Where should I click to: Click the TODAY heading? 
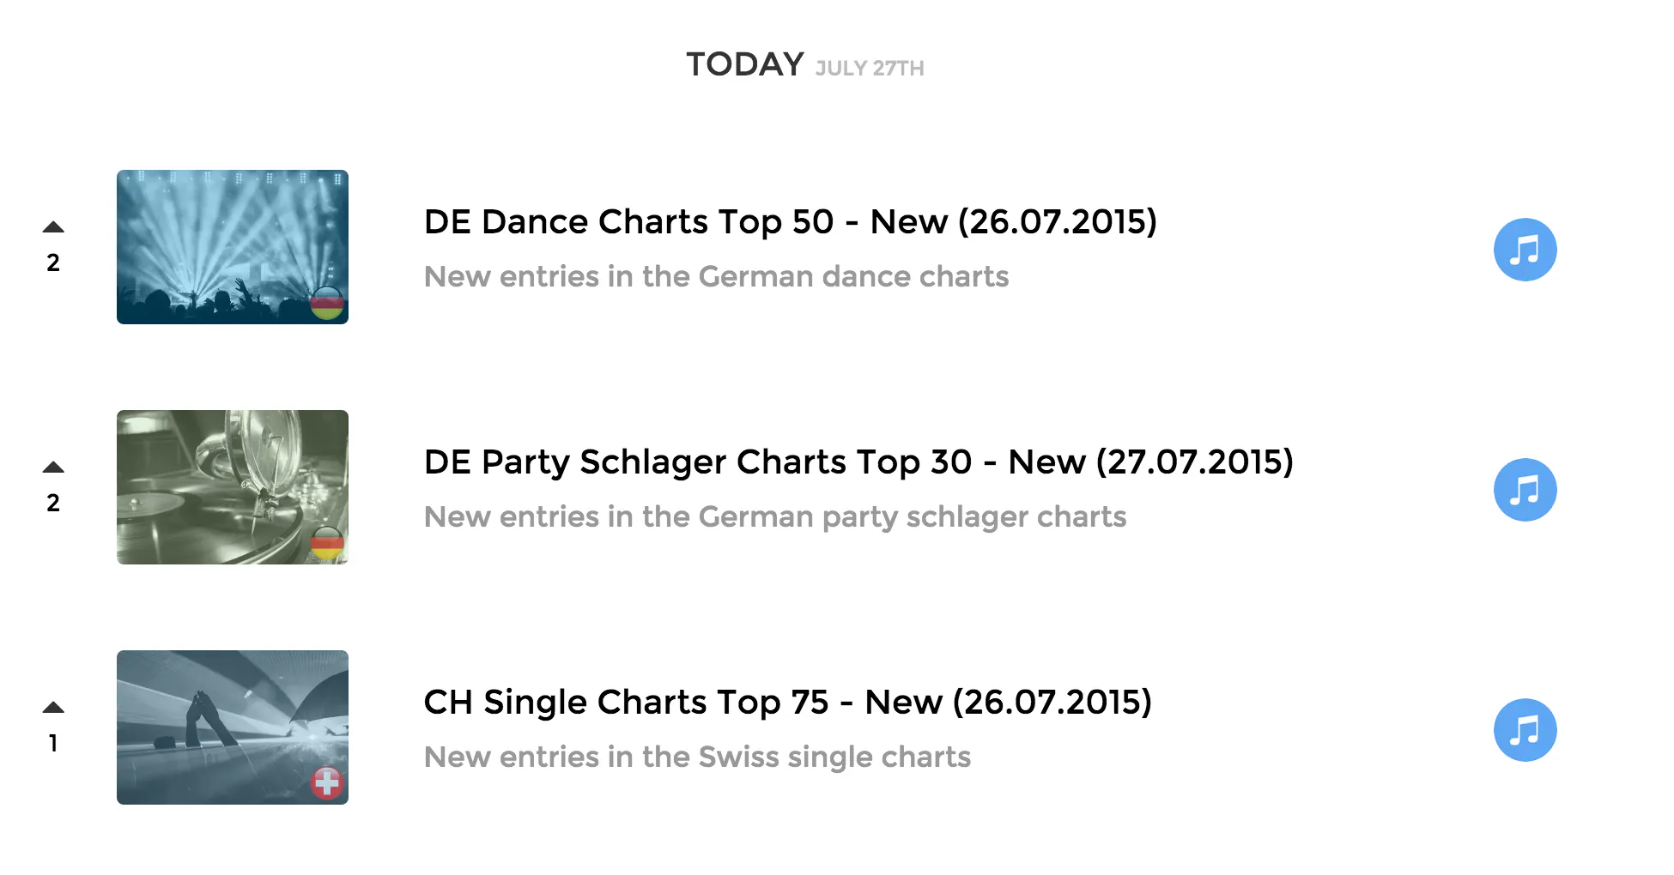(x=745, y=64)
